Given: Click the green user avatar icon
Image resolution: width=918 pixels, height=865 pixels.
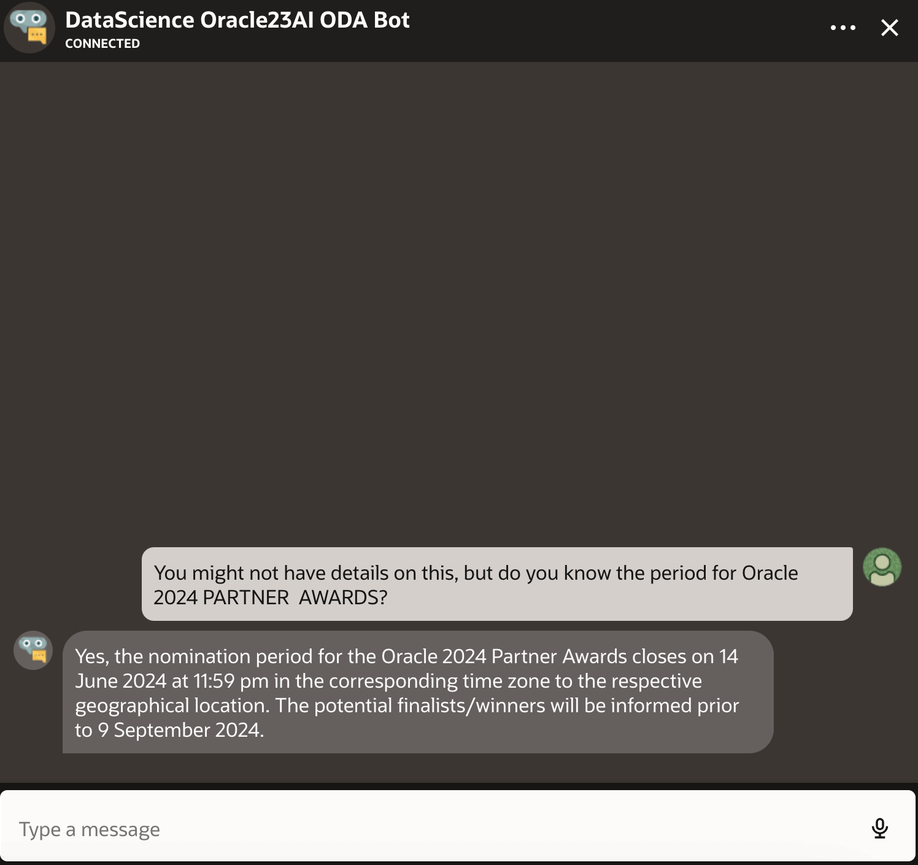Looking at the screenshot, I should click(882, 567).
